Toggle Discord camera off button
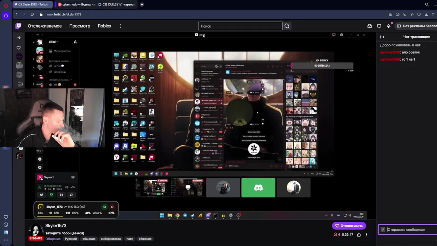The height and width of the screenshot is (246, 437). point(41,195)
